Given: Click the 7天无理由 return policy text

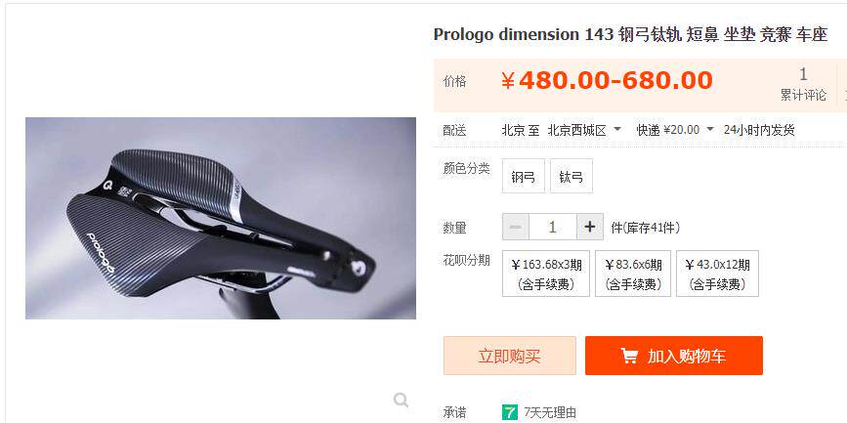Looking at the screenshot, I should [x=550, y=413].
